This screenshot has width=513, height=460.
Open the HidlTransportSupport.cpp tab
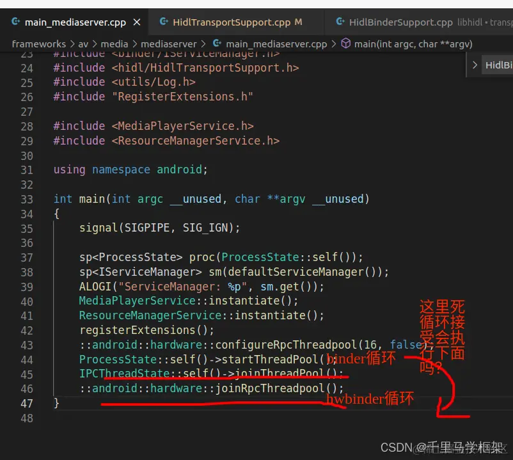[236, 22]
